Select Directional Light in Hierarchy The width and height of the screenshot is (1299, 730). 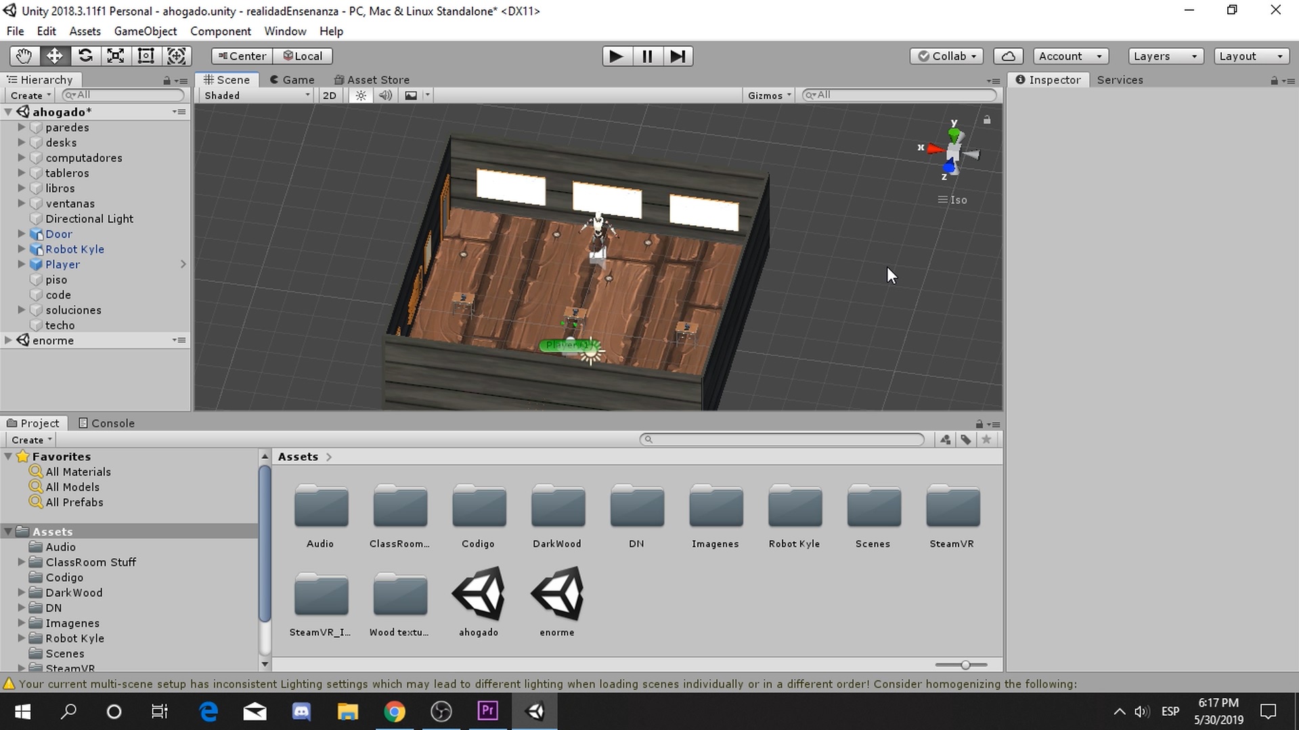point(89,219)
